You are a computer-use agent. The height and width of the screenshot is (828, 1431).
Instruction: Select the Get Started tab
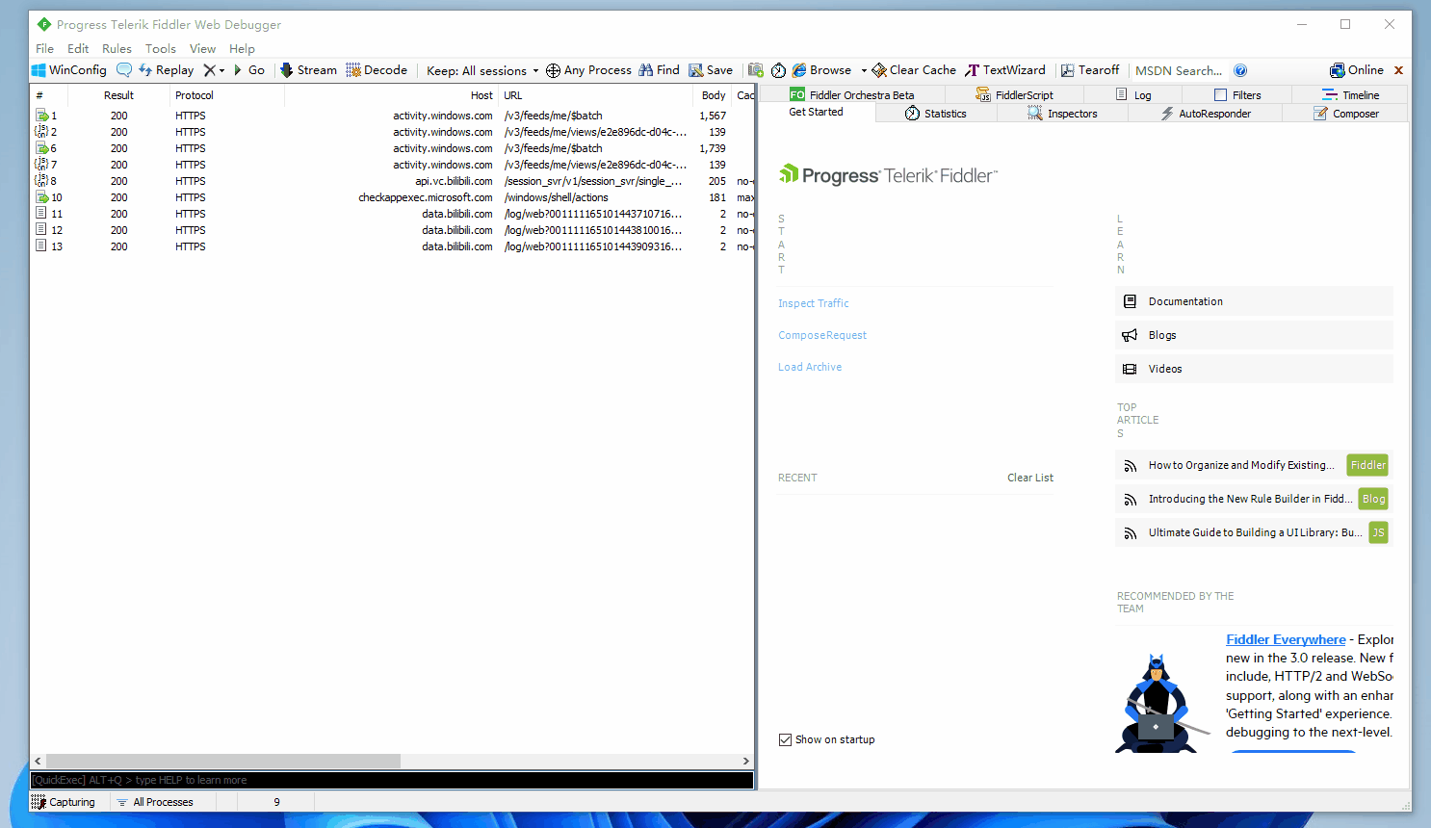(817, 113)
